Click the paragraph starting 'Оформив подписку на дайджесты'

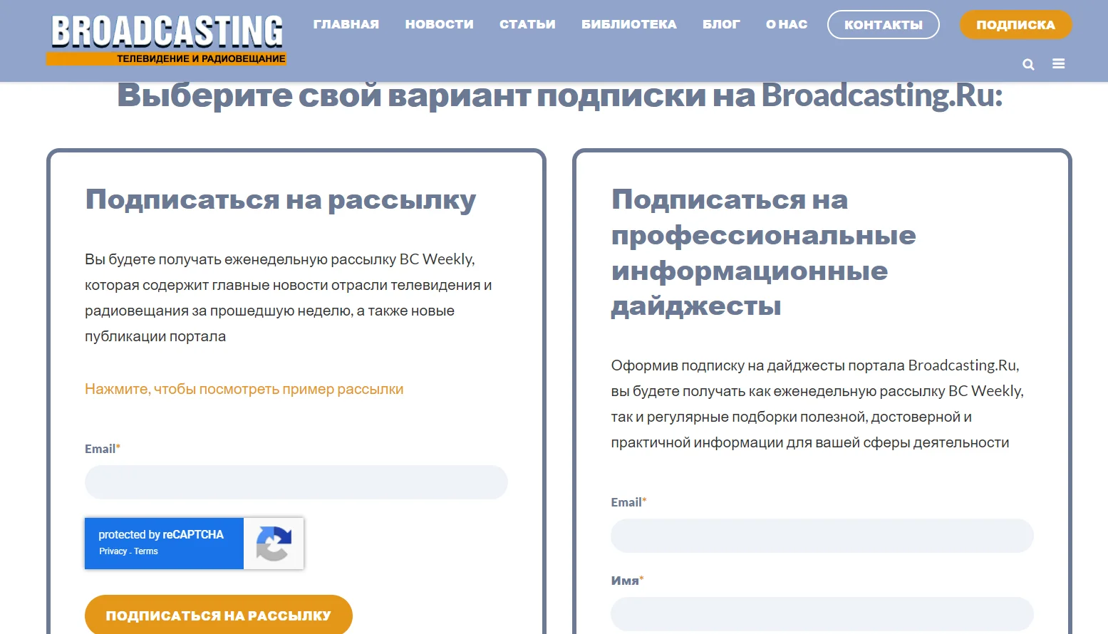(817, 404)
